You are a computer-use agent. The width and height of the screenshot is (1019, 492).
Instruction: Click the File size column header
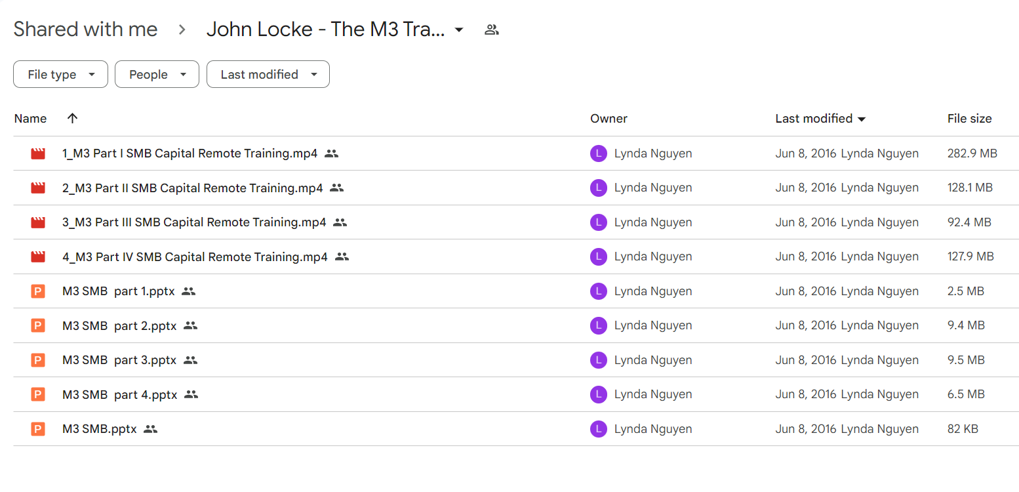969,118
